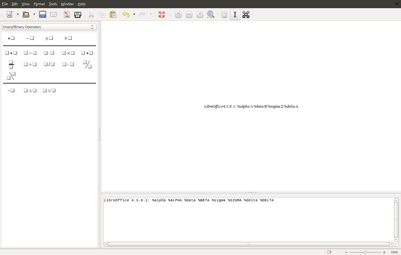The image size is (401, 255).
Task: Click the document modified status indicator
Action: (x=330, y=252)
